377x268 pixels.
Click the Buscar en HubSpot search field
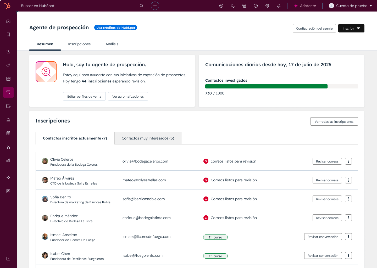point(79,6)
